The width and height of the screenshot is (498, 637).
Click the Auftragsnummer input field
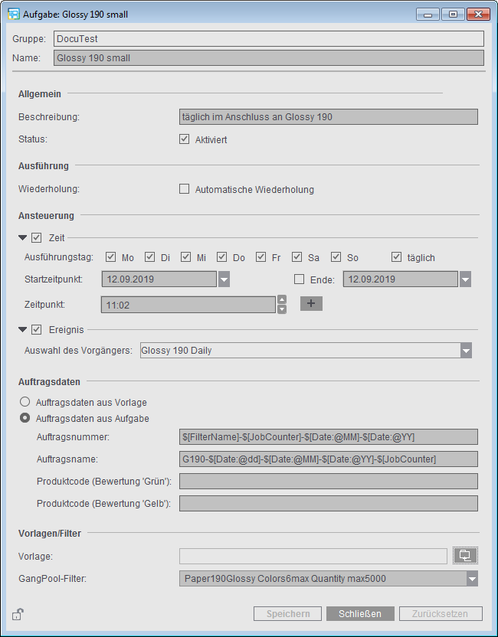pyautogui.click(x=329, y=436)
